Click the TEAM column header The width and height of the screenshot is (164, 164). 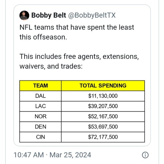point(40,86)
